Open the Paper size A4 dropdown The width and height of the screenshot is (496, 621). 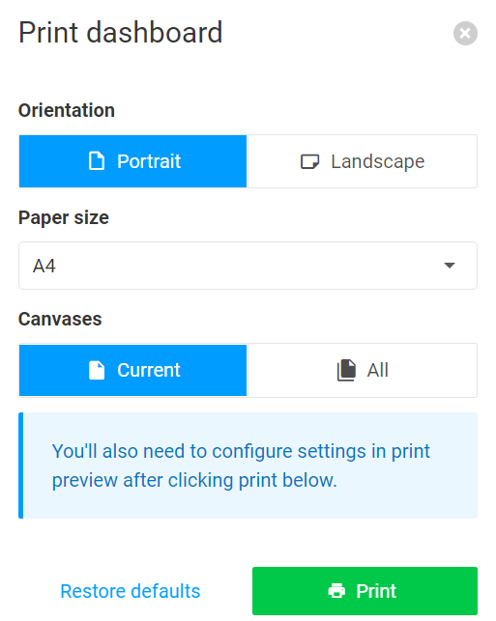[248, 266]
